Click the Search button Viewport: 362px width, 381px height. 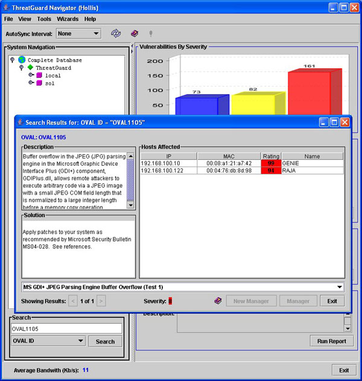coord(105,342)
